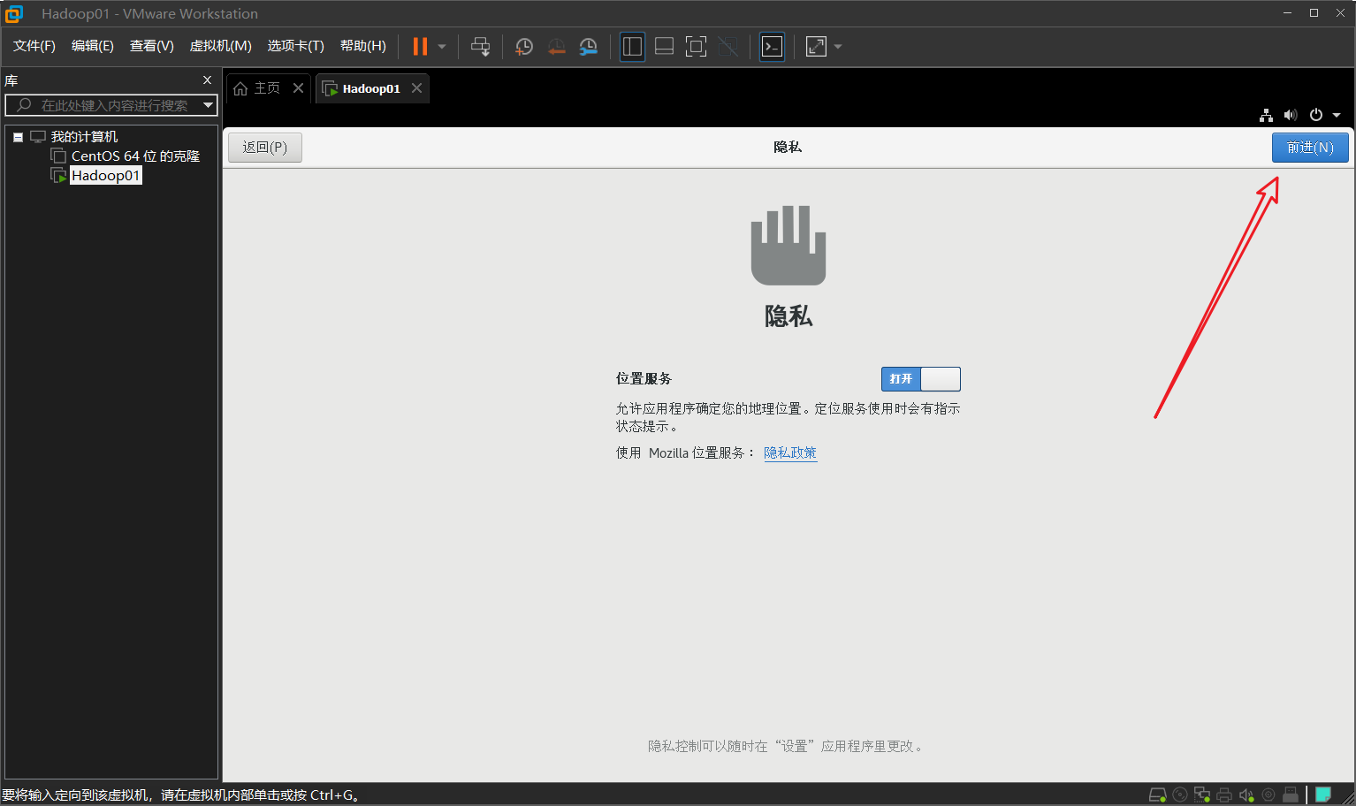This screenshot has height=806, width=1356.
Task: Minimize the VMware Workstation window
Action: point(1287,12)
